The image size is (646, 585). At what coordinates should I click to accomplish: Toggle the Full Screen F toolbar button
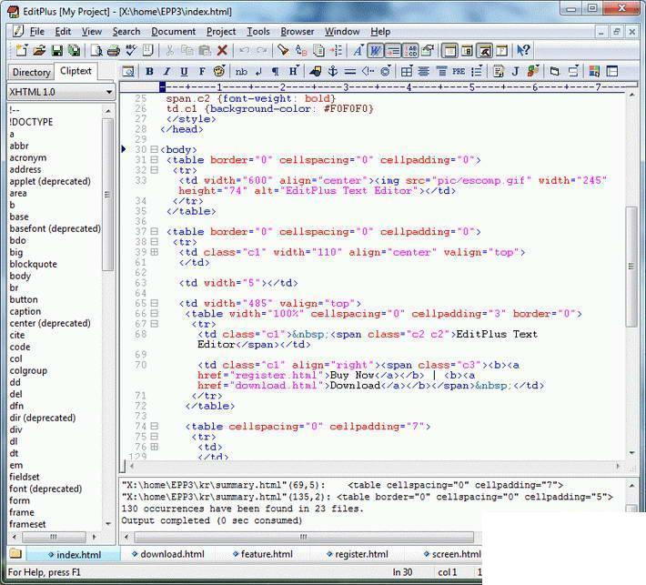coord(501,50)
